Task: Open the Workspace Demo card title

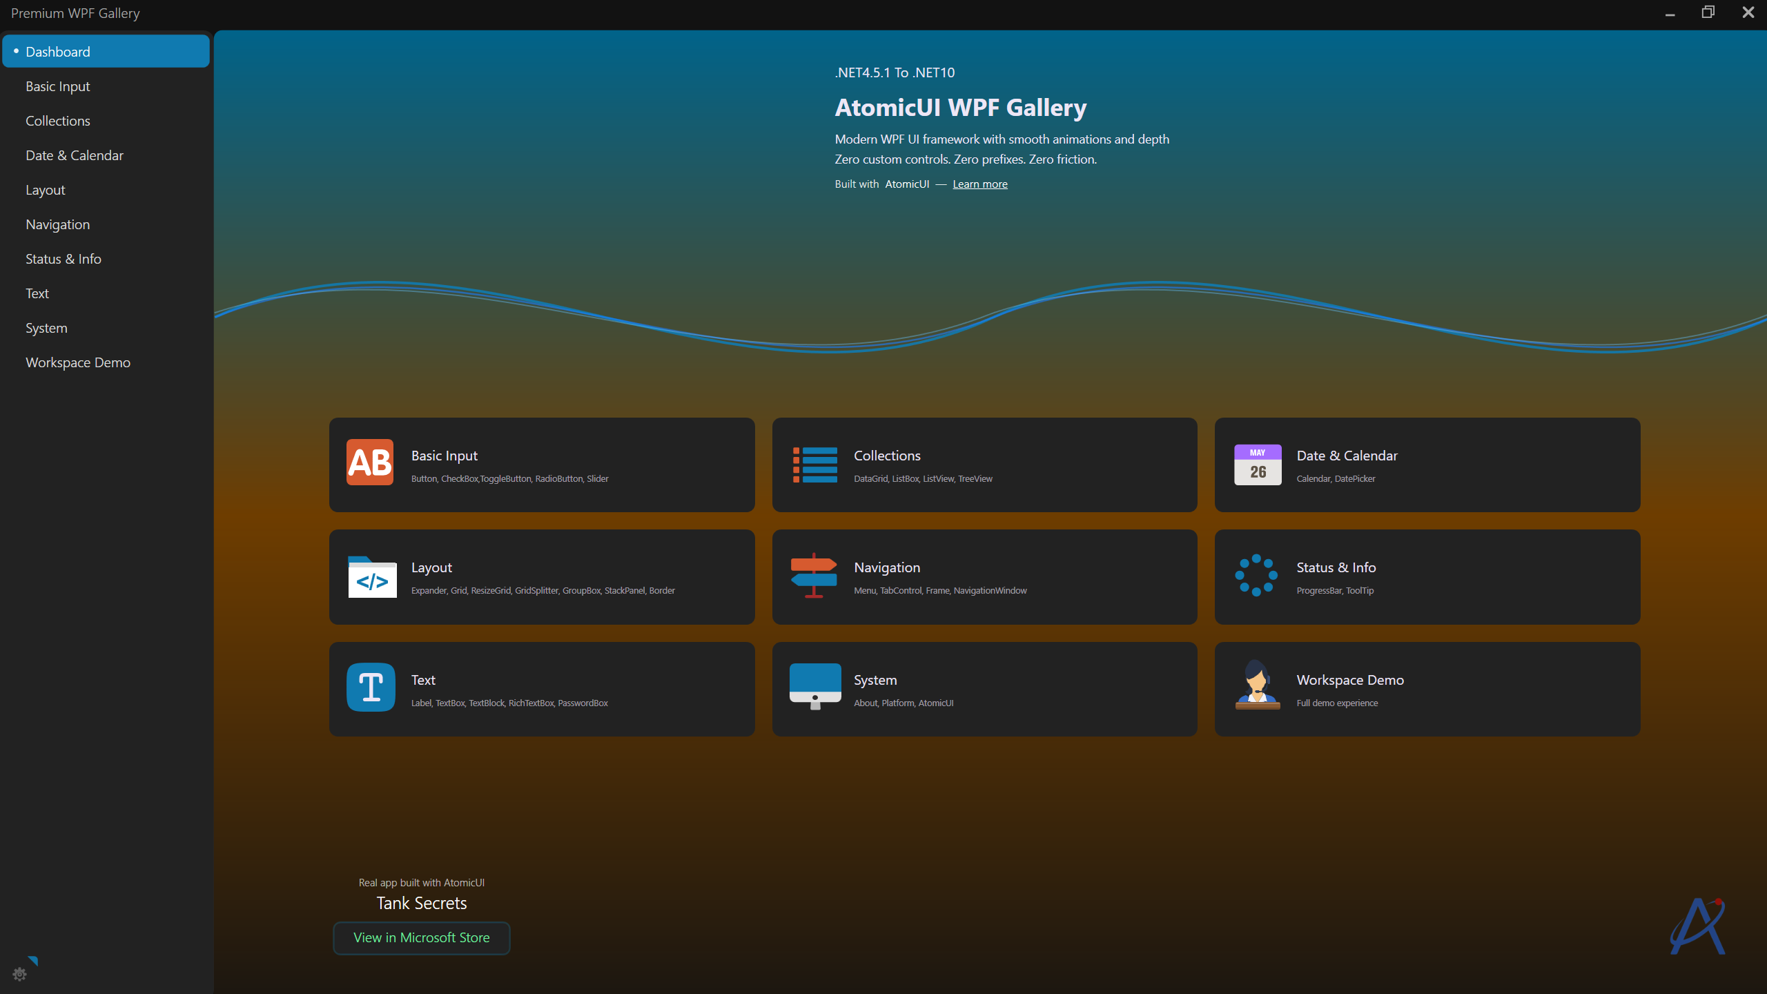Action: tap(1350, 681)
